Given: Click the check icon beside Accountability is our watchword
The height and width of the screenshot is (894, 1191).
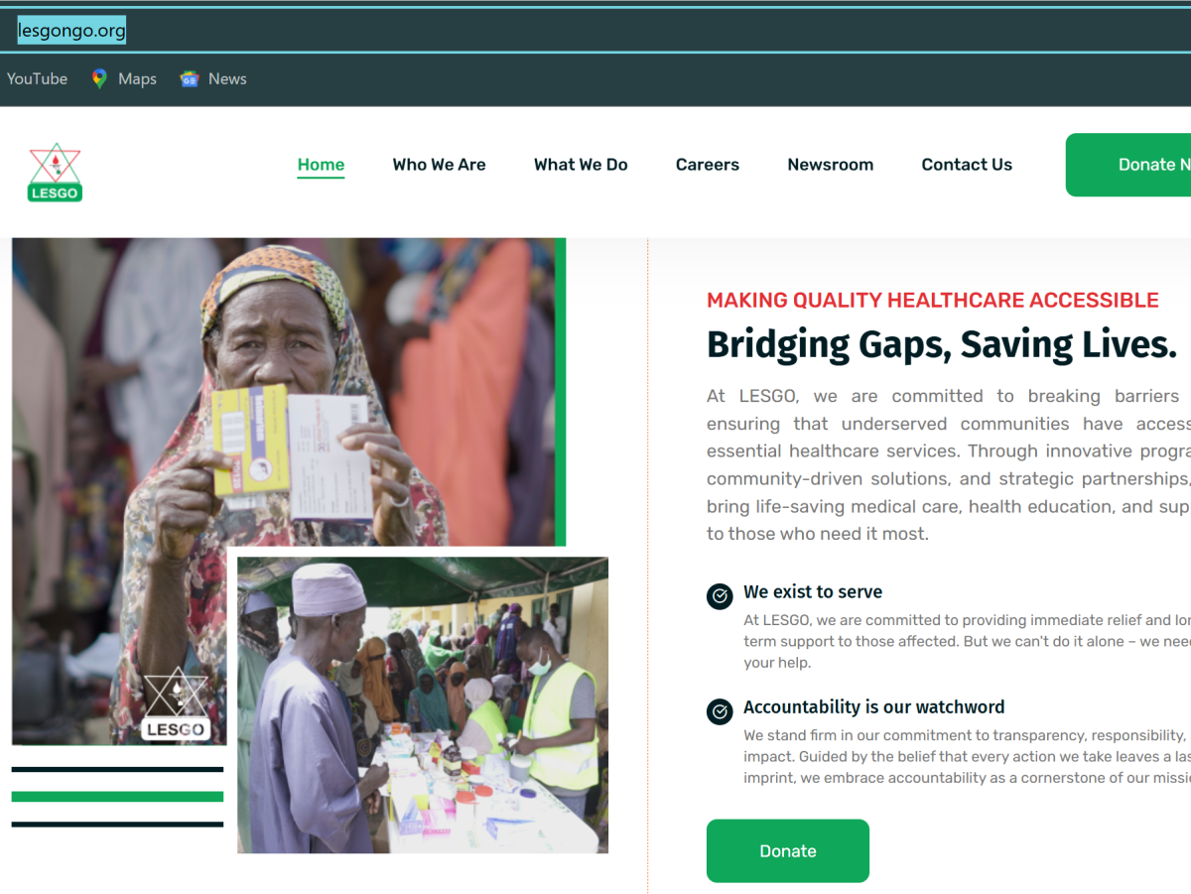Looking at the screenshot, I should [x=720, y=711].
